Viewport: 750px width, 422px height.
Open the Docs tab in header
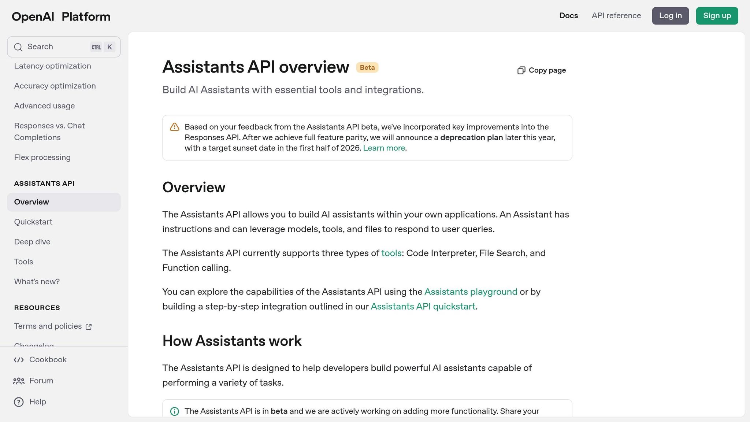click(x=568, y=16)
